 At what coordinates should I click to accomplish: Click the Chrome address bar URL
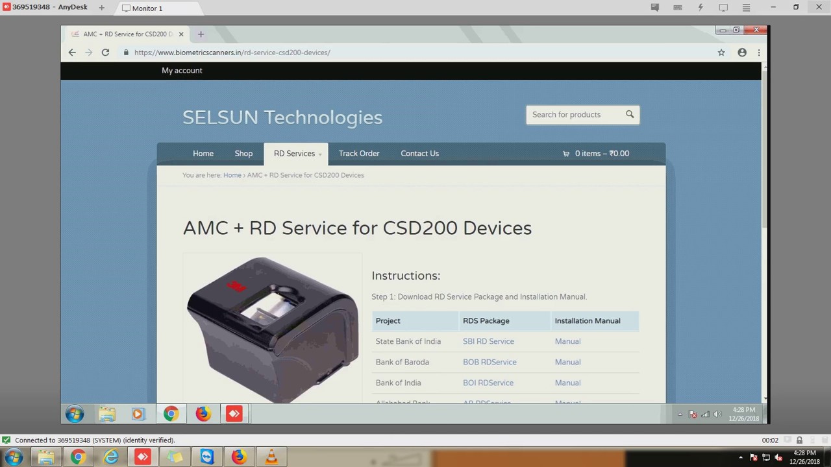click(x=232, y=53)
